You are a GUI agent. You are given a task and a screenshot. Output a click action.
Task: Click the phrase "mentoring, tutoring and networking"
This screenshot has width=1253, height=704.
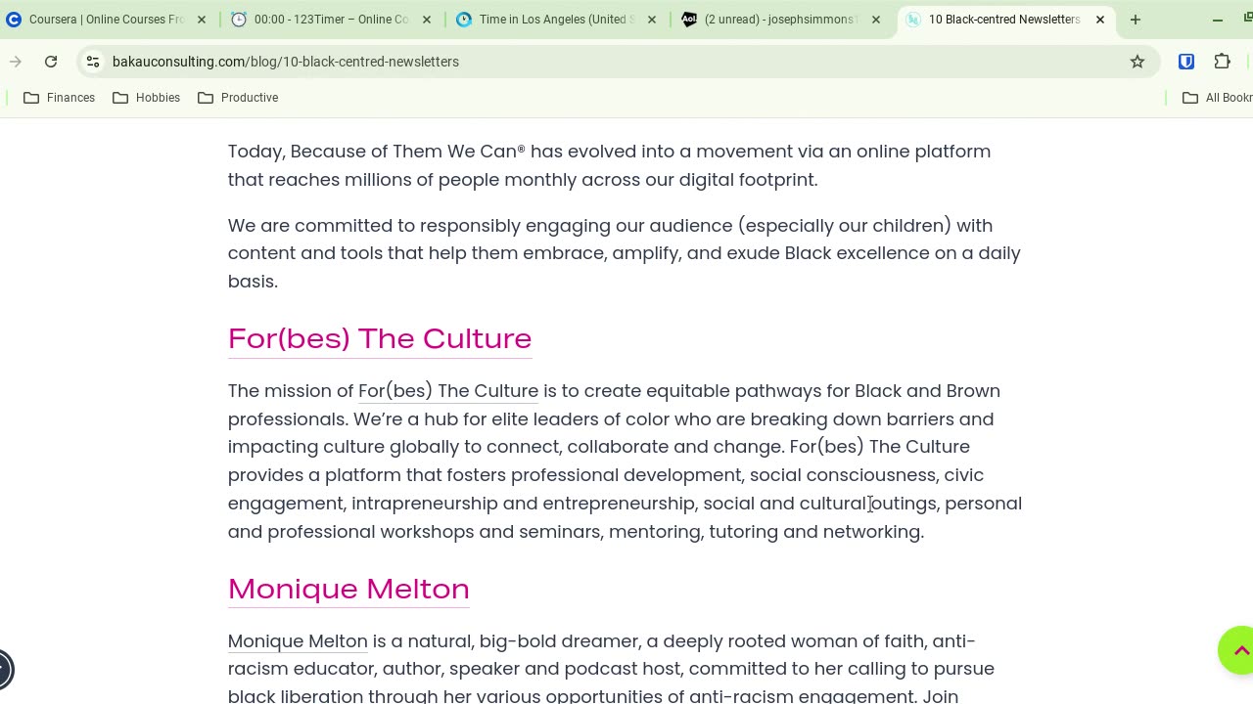[x=766, y=532]
